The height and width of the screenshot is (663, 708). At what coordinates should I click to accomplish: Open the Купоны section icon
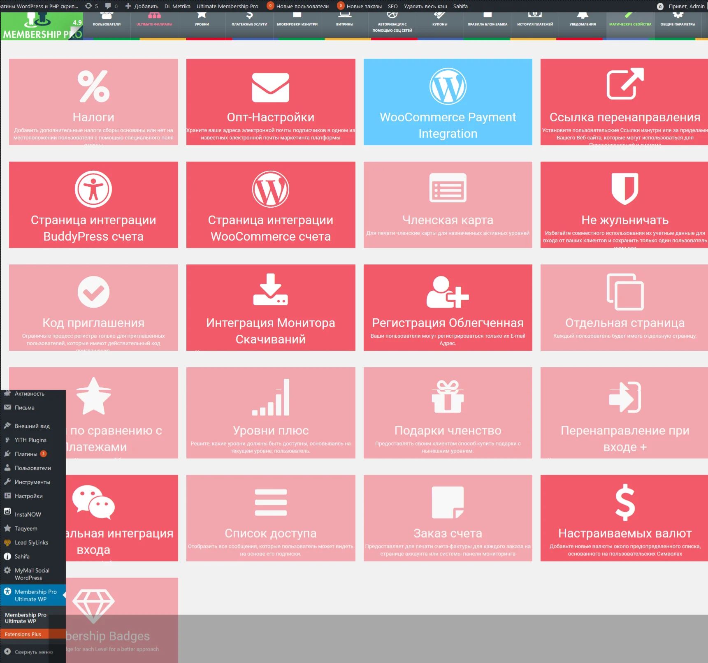pyautogui.click(x=439, y=15)
